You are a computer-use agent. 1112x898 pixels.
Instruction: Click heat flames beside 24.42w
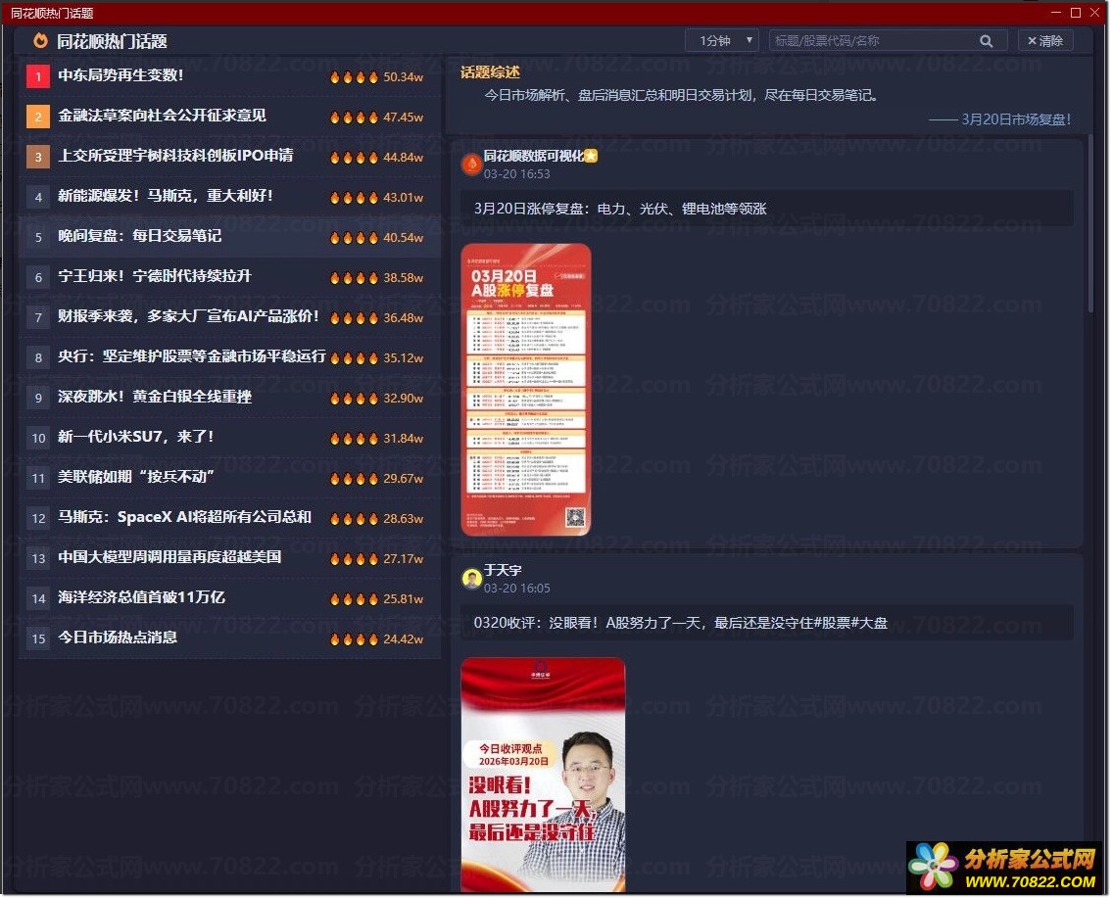pos(354,639)
